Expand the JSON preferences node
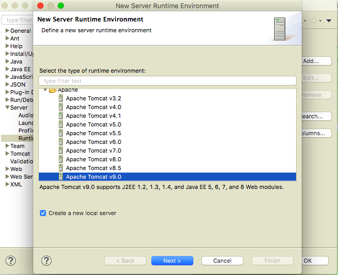The height and width of the screenshot is (275, 338). click(7, 84)
